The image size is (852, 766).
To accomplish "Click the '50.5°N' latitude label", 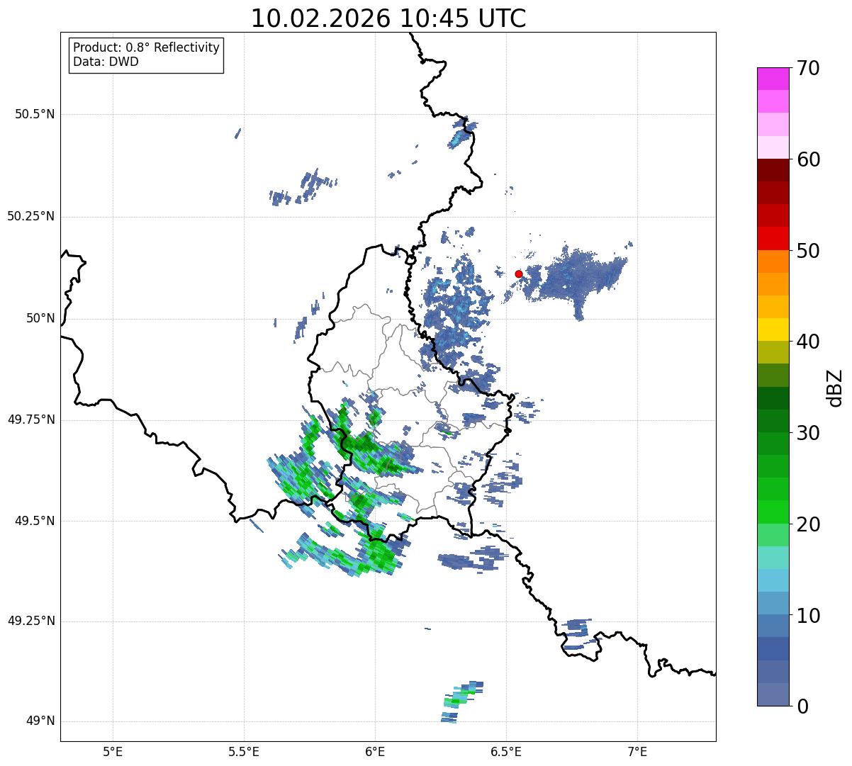I will coord(35,114).
